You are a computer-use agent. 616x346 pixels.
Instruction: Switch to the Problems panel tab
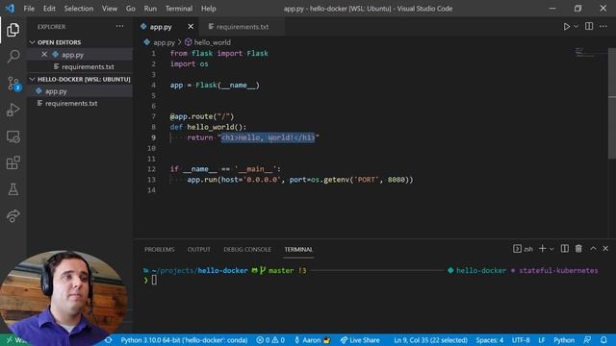(x=159, y=250)
